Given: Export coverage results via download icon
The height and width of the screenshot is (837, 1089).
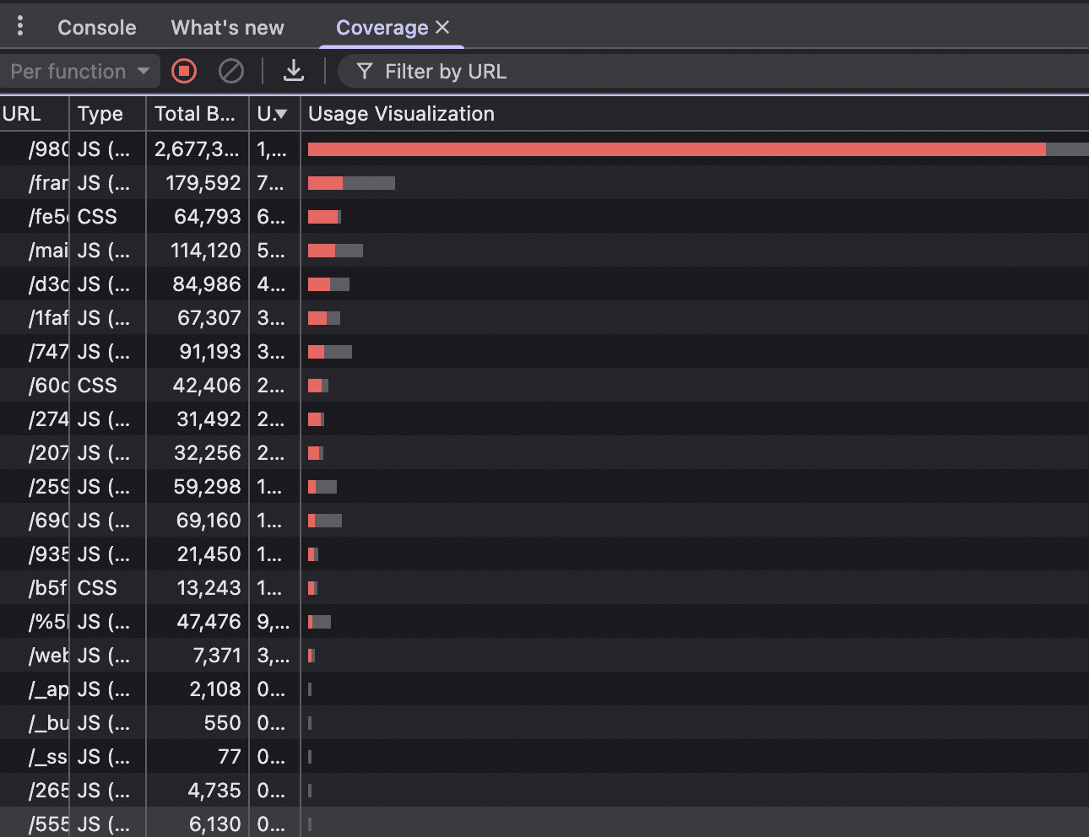Looking at the screenshot, I should point(294,71).
